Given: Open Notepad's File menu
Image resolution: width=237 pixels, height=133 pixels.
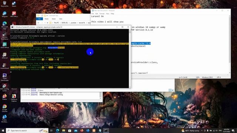Looking at the screenshot, I should click(x=93, y=14).
